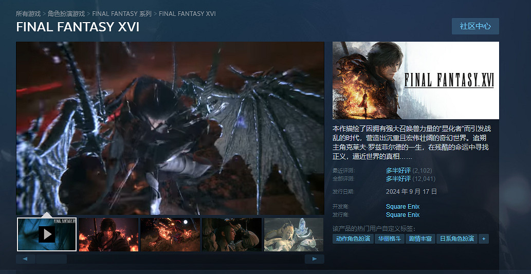Image resolution: width=531 pixels, height=274 pixels.
Task: View recent reviews 多半好评 summary
Action: [398, 171]
